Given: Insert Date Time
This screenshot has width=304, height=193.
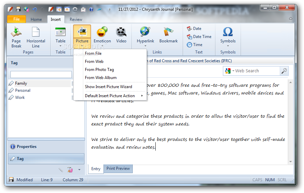Looking at the screenshot, I should coord(199,37).
